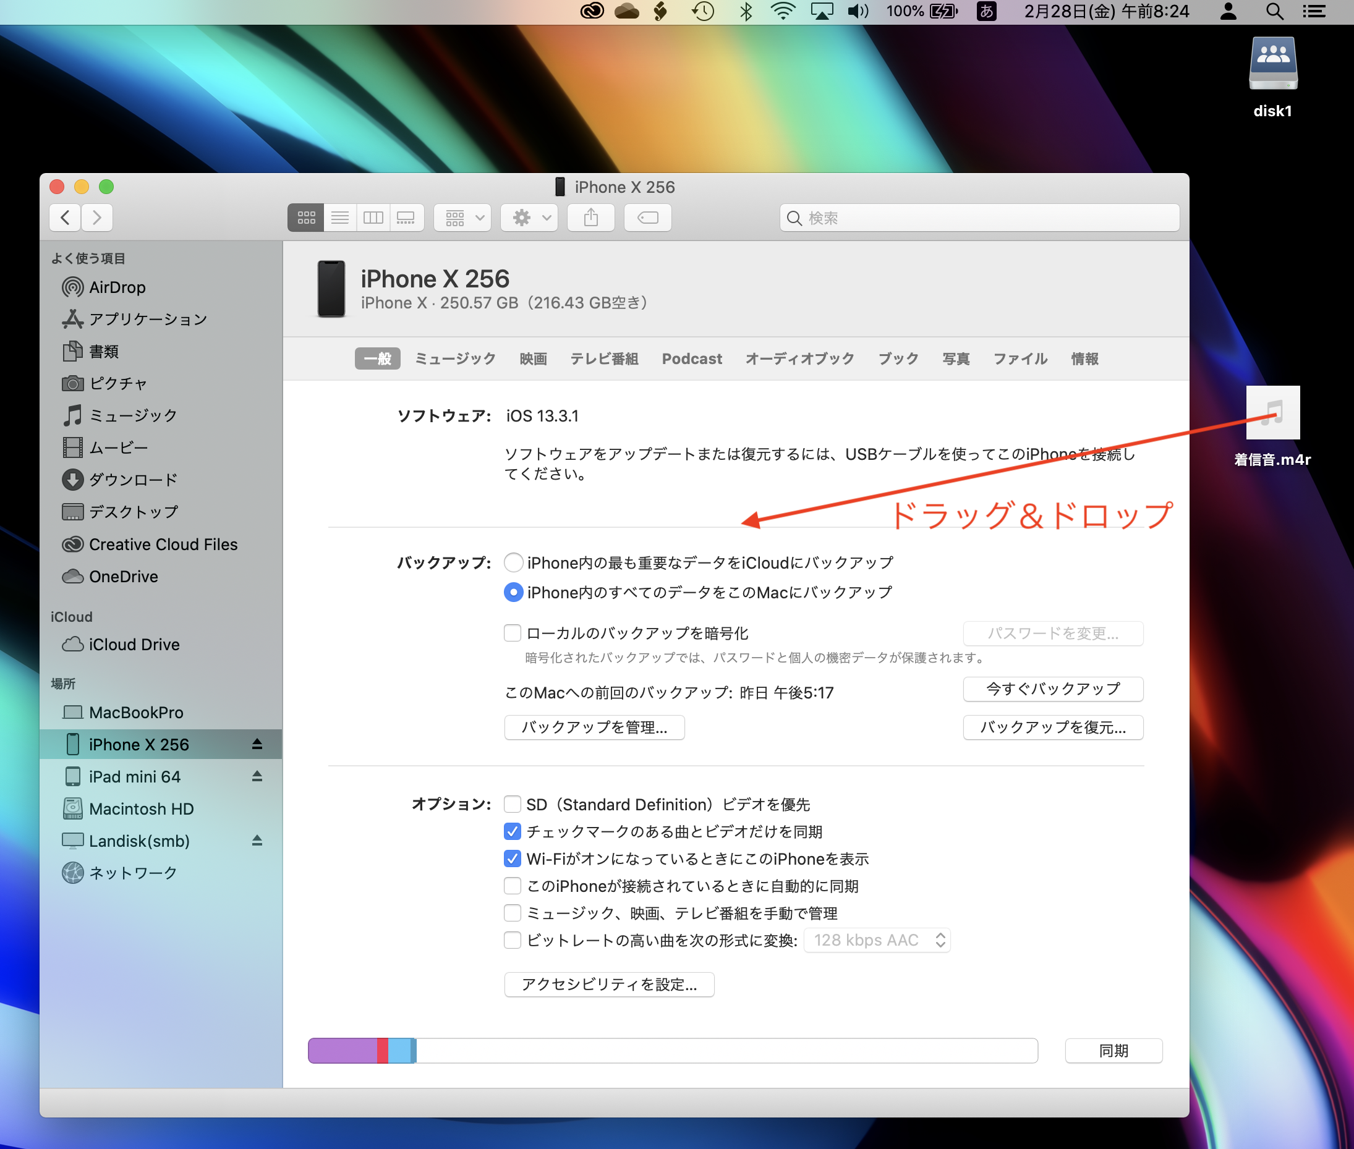1354x1149 pixels.
Task: Click light blue segment of storage bar
Action: click(399, 1051)
